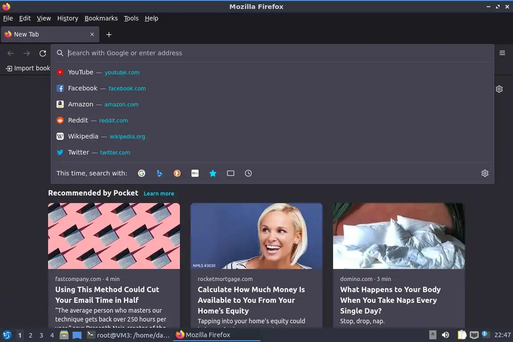Switch to workspace 2
This screenshot has height=342, width=513.
(x=30, y=335)
